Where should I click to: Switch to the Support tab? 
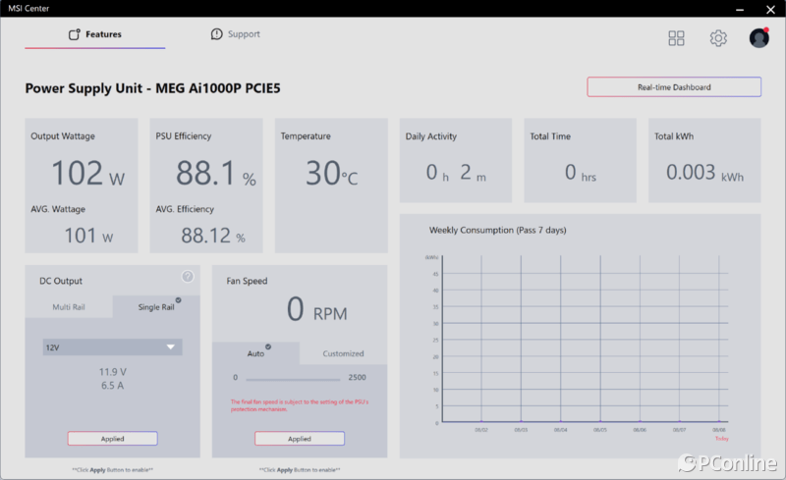(x=236, y=34)
